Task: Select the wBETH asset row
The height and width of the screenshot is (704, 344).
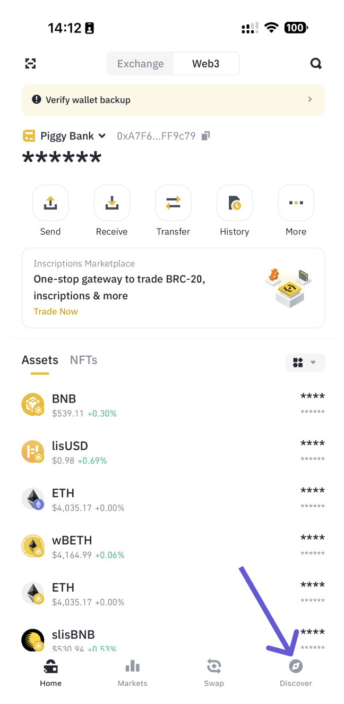Action: [x=173, y=547]
